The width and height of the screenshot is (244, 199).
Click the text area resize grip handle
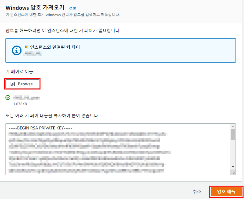[234, 173]
